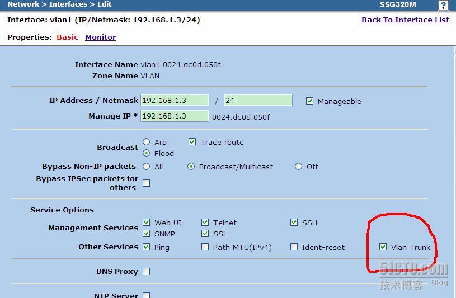Toggle the Web UI management service
Viewport: 456px width, 298px height.
pos(147,223)
